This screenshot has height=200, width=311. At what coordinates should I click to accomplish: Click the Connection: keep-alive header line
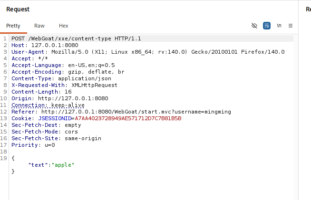click(48, 105)
